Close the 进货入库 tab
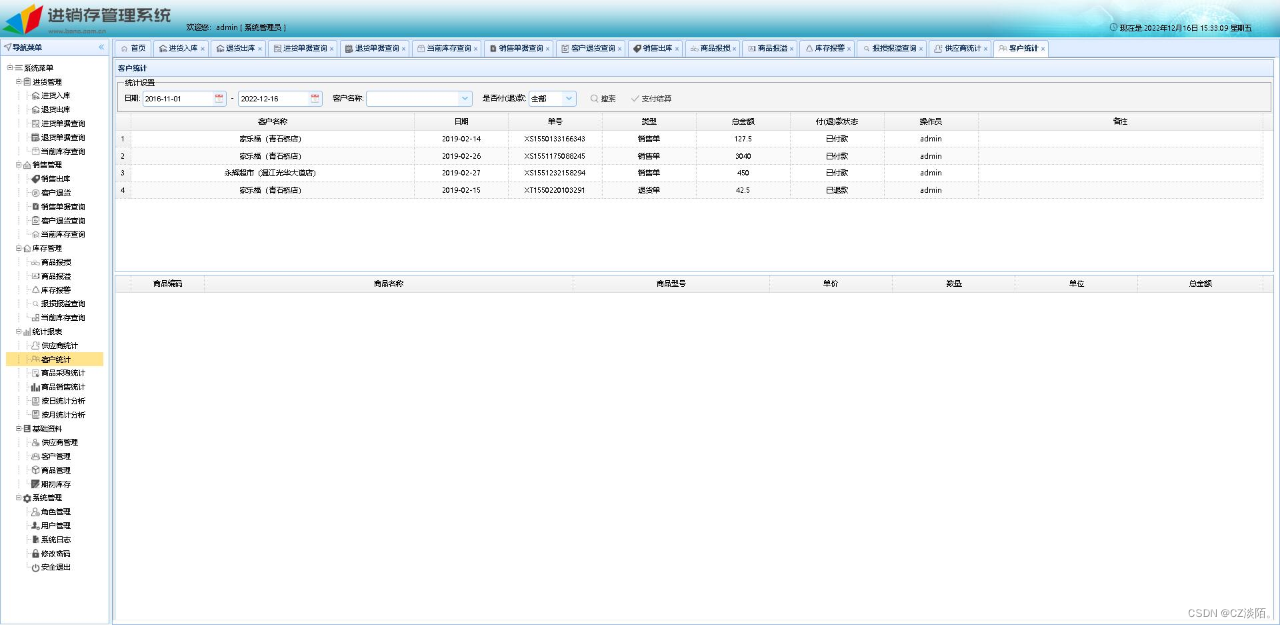 (x=203, y=49)
